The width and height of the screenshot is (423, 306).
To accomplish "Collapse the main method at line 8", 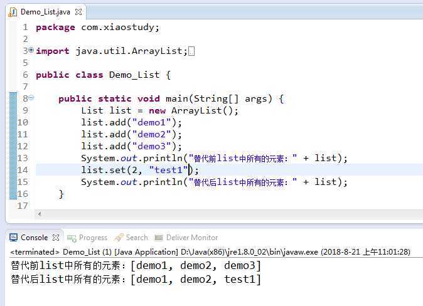I will [31, 98].
